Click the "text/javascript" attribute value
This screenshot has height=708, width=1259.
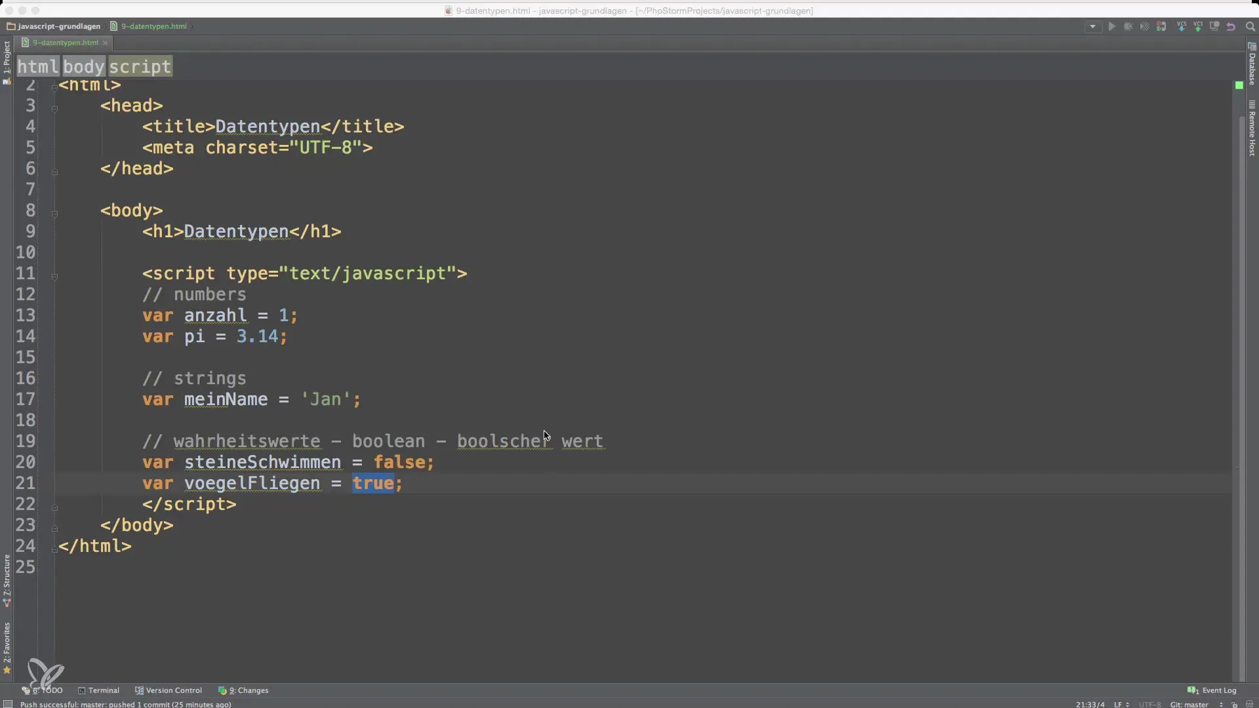pyautogui.click(x=368, y=273)
